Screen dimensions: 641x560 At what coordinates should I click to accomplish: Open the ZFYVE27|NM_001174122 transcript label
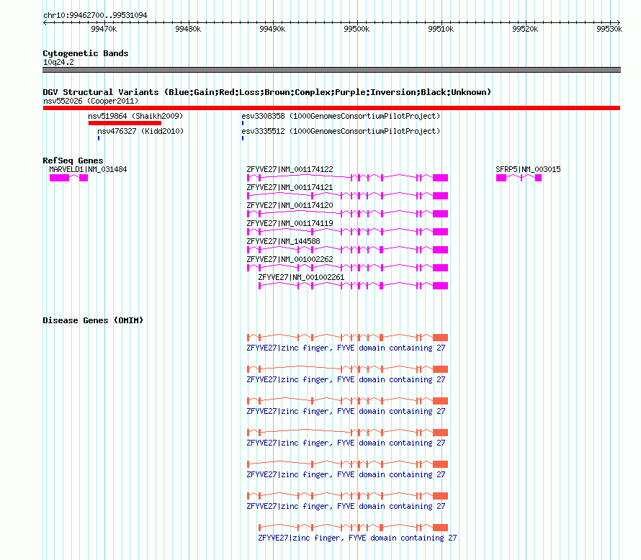(290, 169)
